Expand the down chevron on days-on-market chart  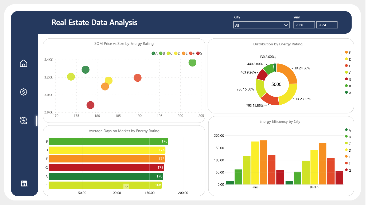point(126,186)
